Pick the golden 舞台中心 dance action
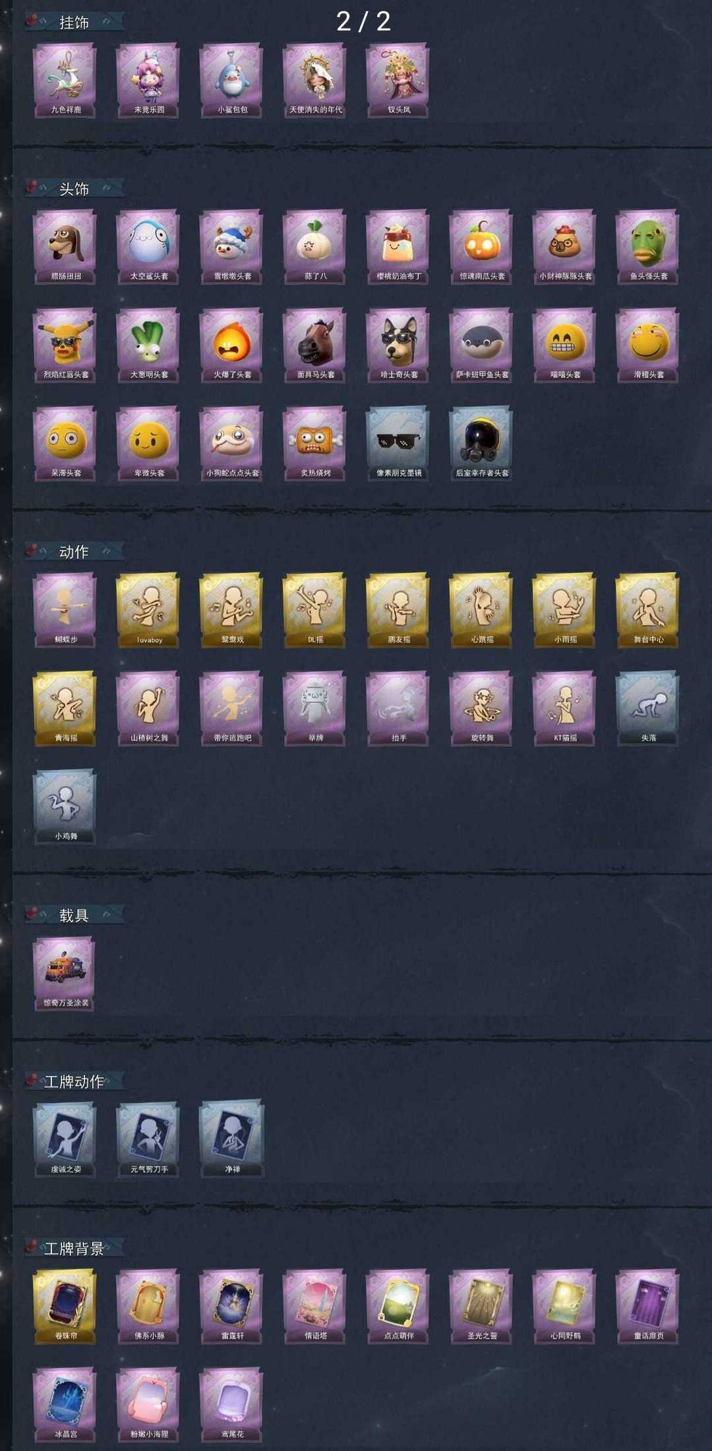This screenshot has height=1451, width=712. click(648, 610)
